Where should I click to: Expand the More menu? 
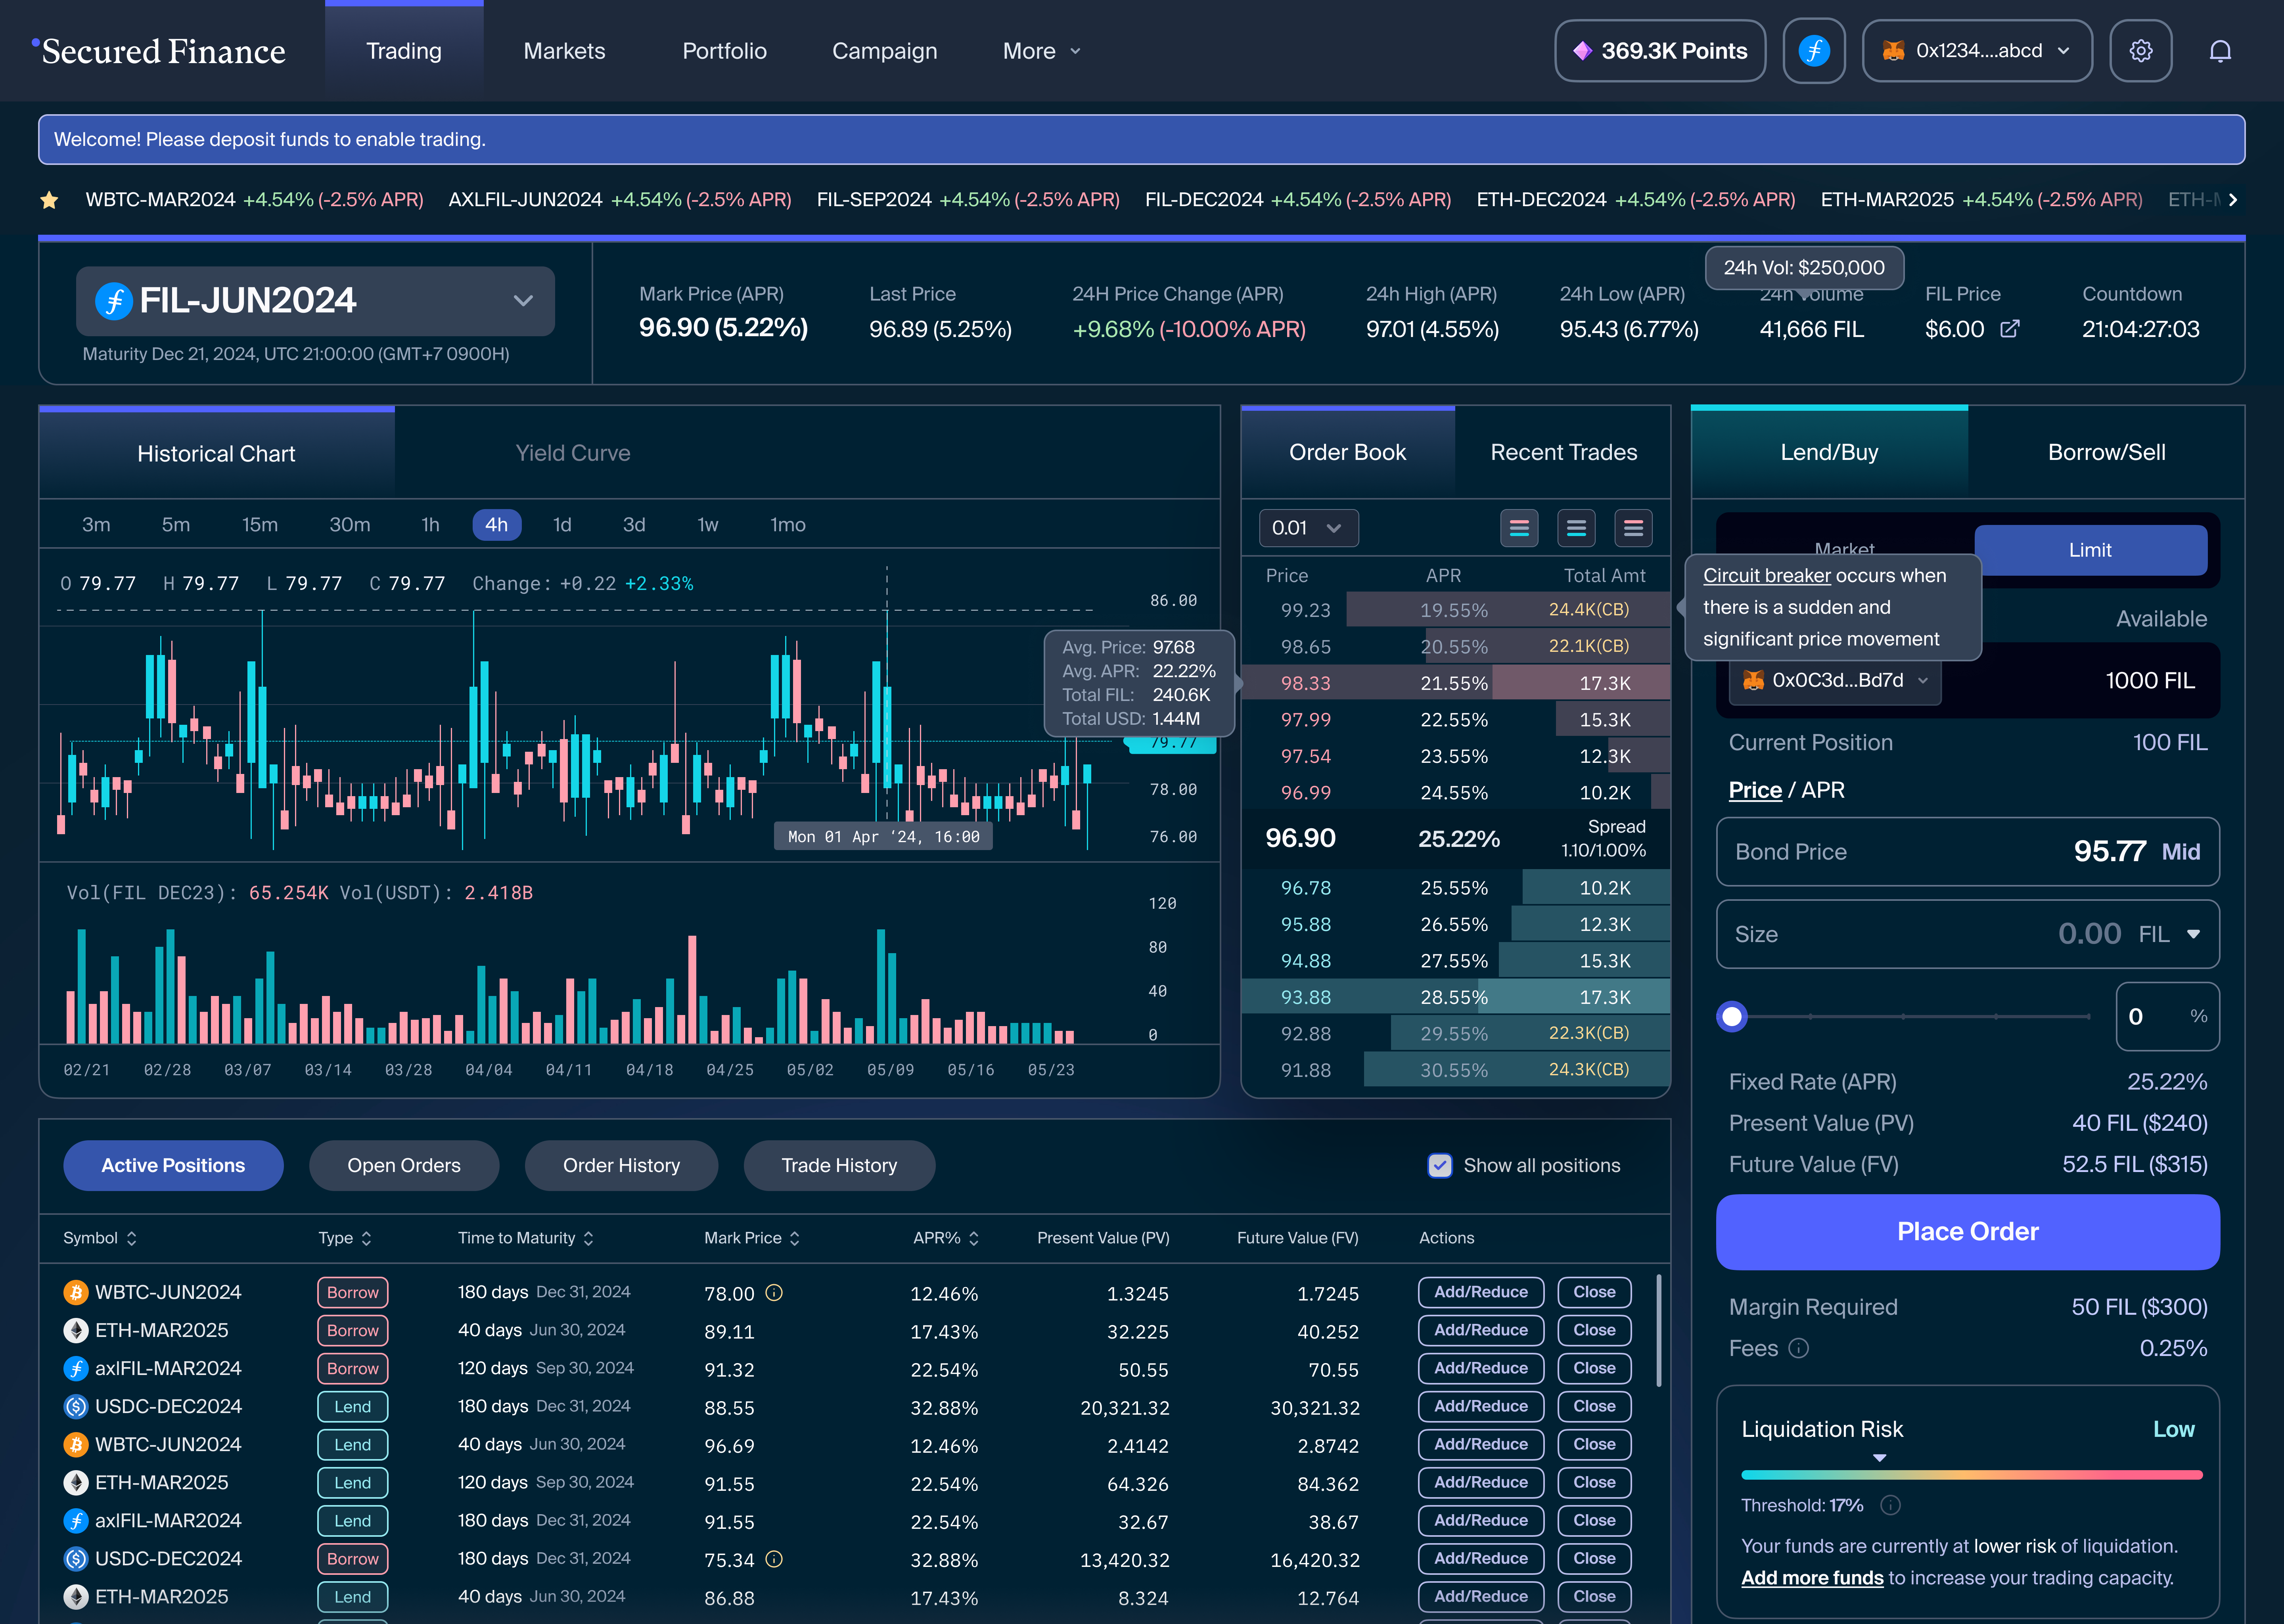click(1042, 51)
